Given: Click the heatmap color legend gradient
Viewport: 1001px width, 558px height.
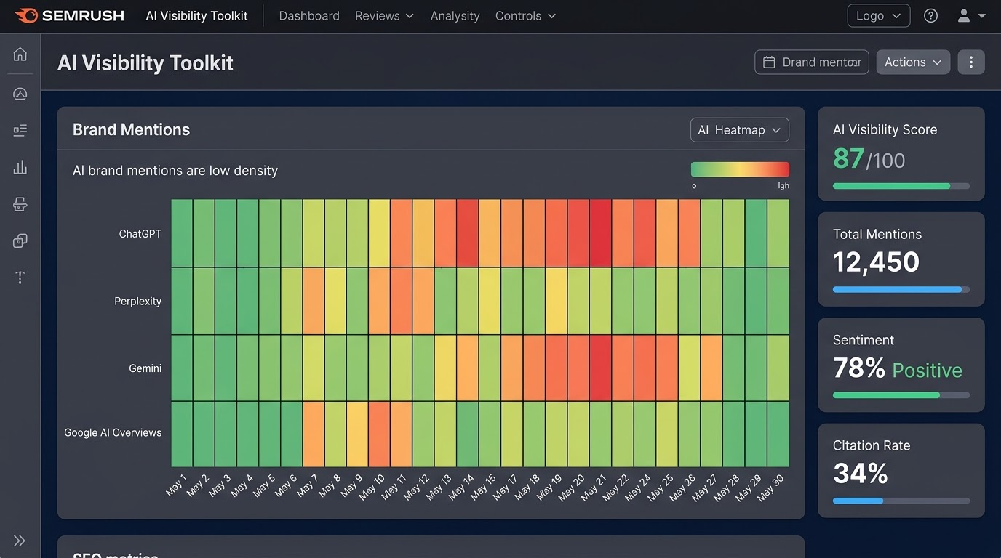Looking at the screenshot, I should 740,169.
